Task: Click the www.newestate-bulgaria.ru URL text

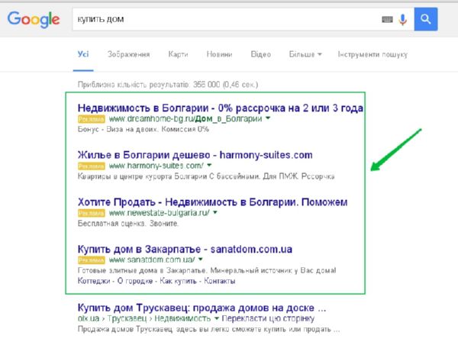Action: click(160, 213)
